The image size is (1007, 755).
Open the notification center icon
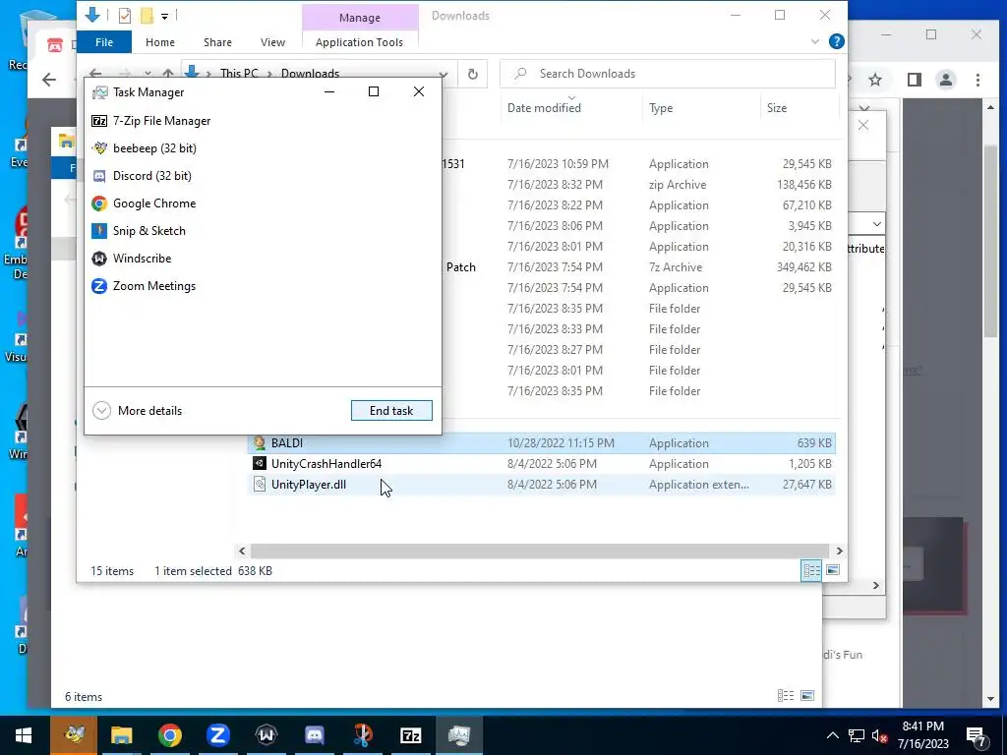pos(977,735)
